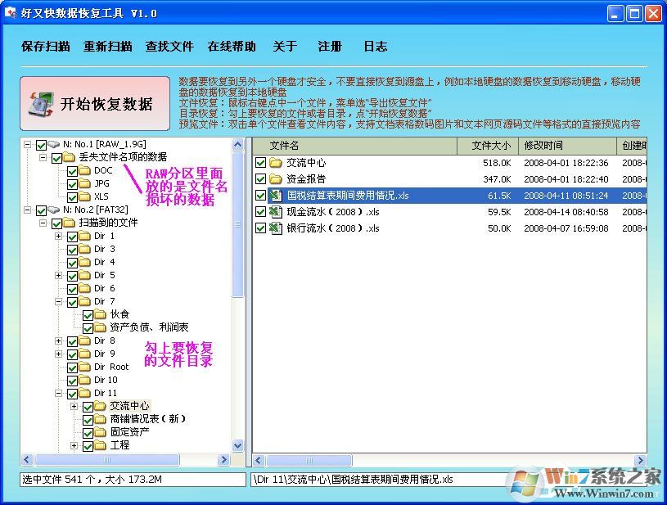Viewport: 667px width, 505px height.
Task: Uncheck the 交流中心 file checkbox
Action: [x=260, y=162]
